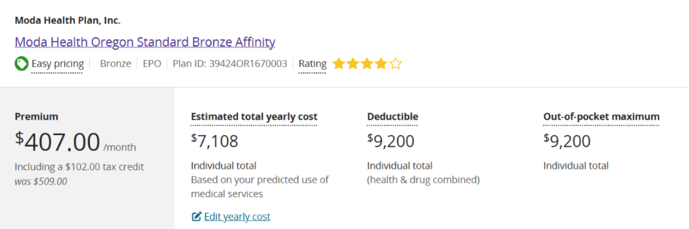
Task: Show the Easy pricing tooltip text
Action: (x=58, y=64)
